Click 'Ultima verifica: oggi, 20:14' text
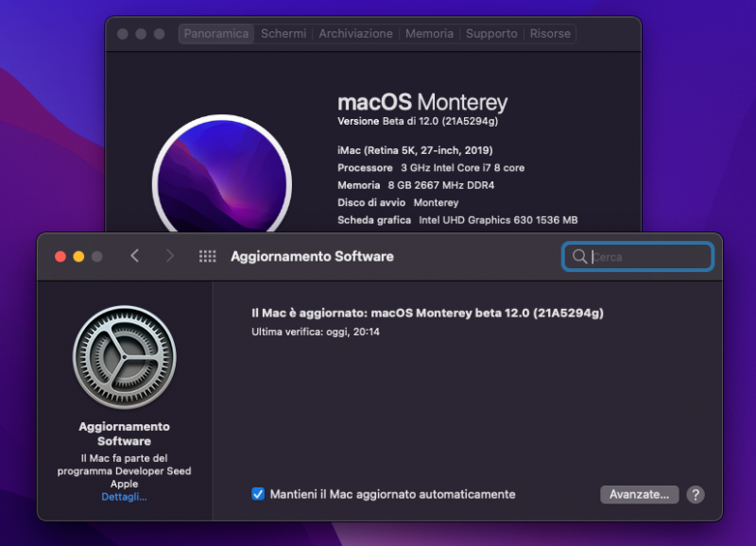The image size is (756, 546). click(x=316, y=332)
